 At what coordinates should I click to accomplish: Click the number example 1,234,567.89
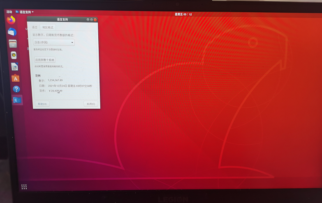(x=55, y=80)
